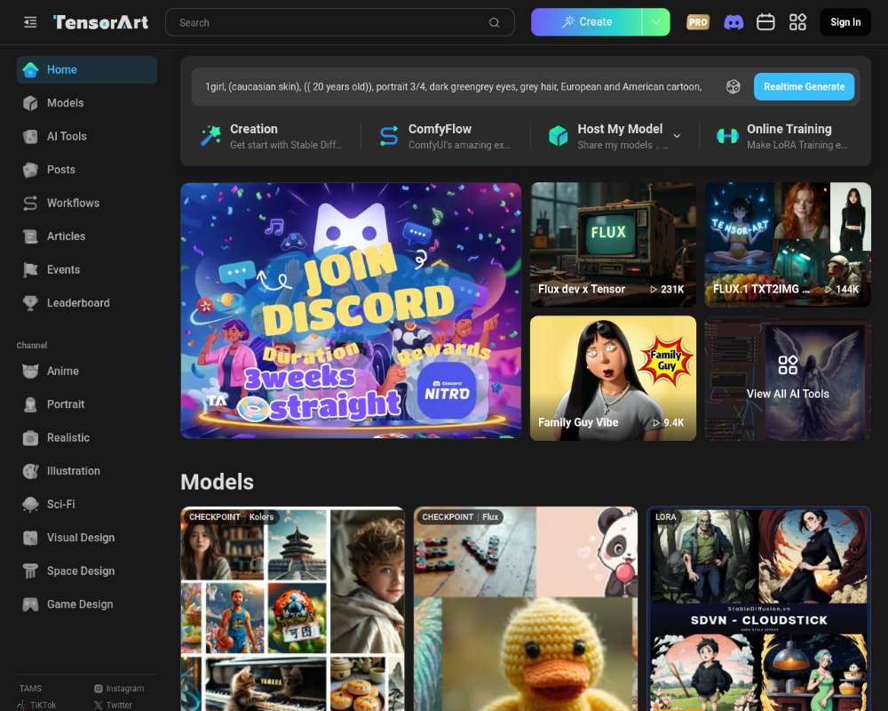Select the Game Design channel
The height and width of the screenshot is (711, 888).
pos(87,604)
